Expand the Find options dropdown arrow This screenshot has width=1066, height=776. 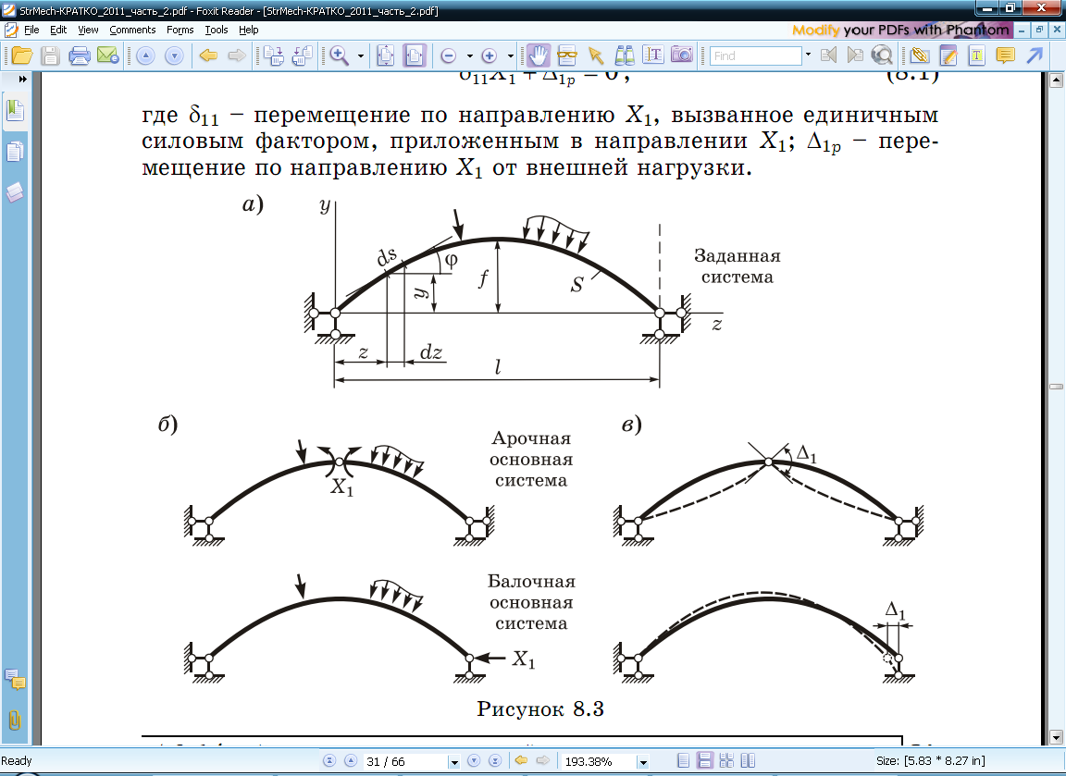point(808,55)
